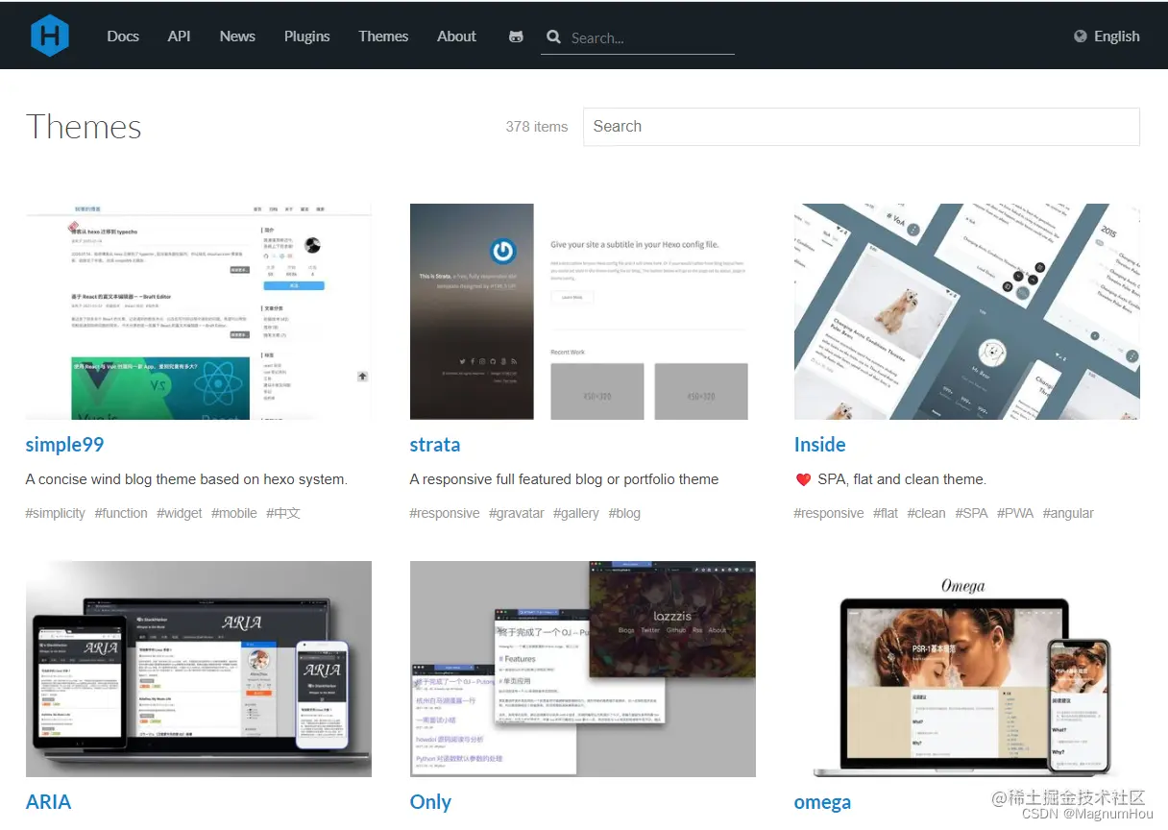Filter by Inside's #responsive tag
This screenshot has width=1168, height=830.
click(829, 513)
